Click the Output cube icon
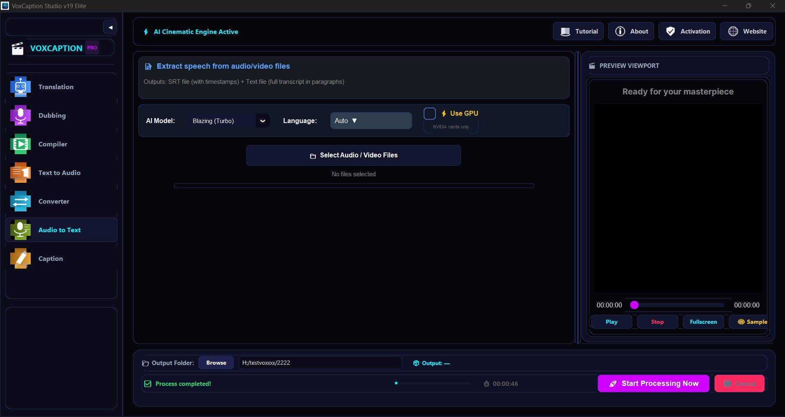785x417 pixels. tap(416, 363)
